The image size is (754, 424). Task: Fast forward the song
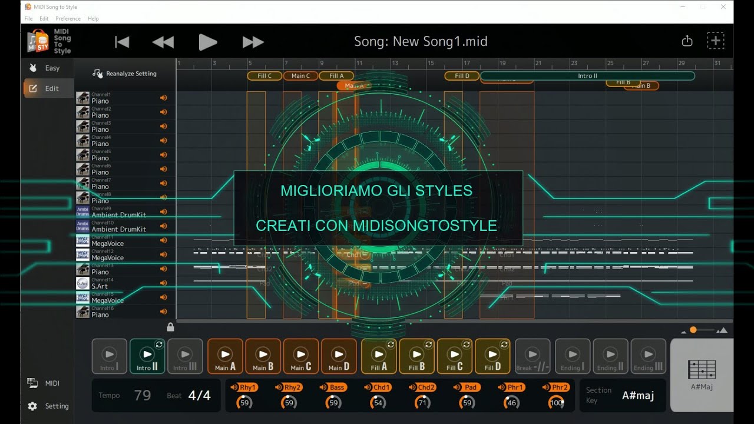253,42
